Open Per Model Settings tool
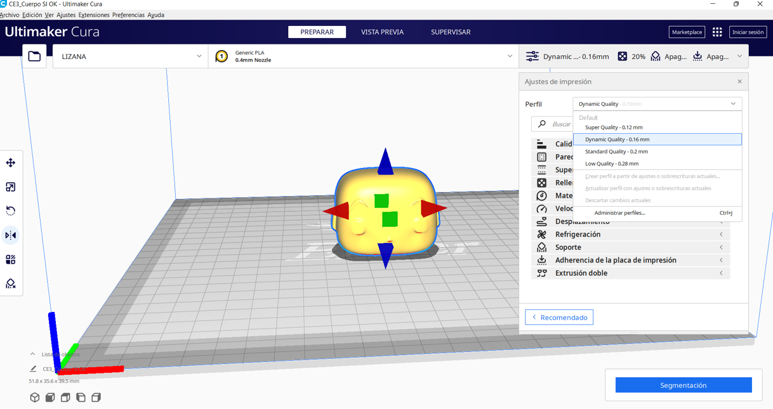Image resolution: width=773 pixels, height=409 pixels. tap(11, 259)
